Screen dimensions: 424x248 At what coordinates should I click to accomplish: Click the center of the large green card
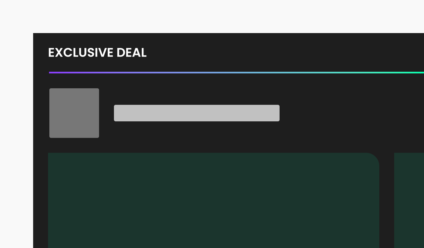click(x=214, y=200)
